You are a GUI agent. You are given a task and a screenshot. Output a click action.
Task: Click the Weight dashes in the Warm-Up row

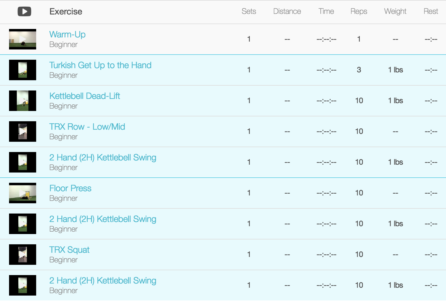coord(395,39)
